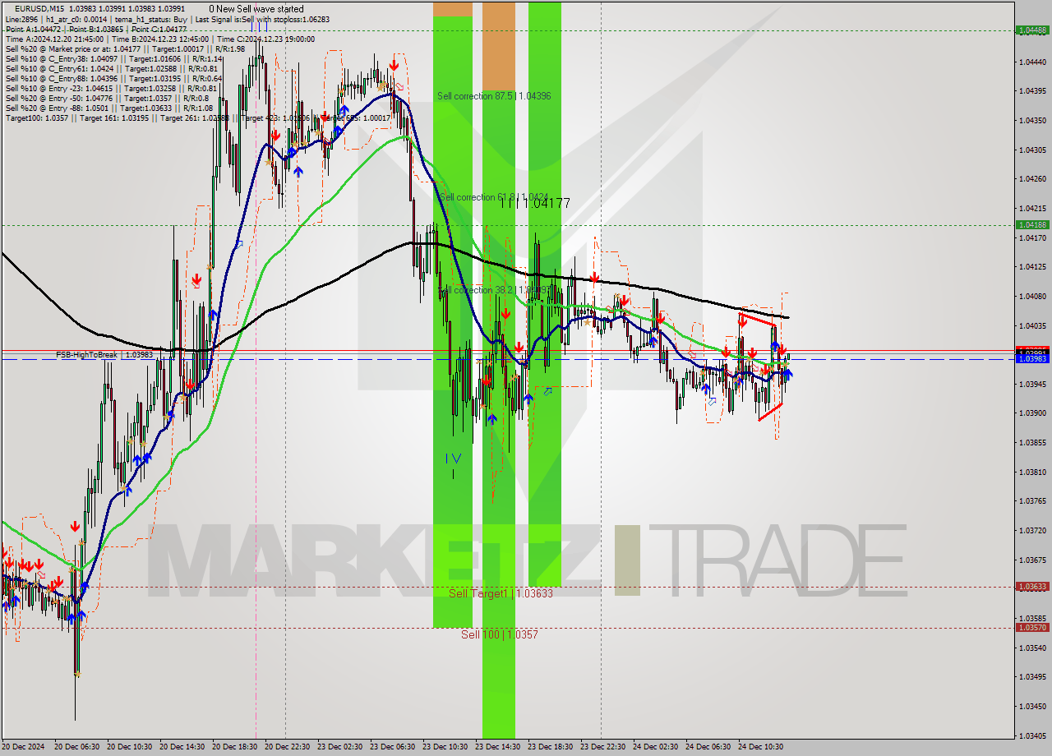Click the '20 Dec 06:30' time axis label
This screenshot has width=1052, height=756.
click(76, 747)
